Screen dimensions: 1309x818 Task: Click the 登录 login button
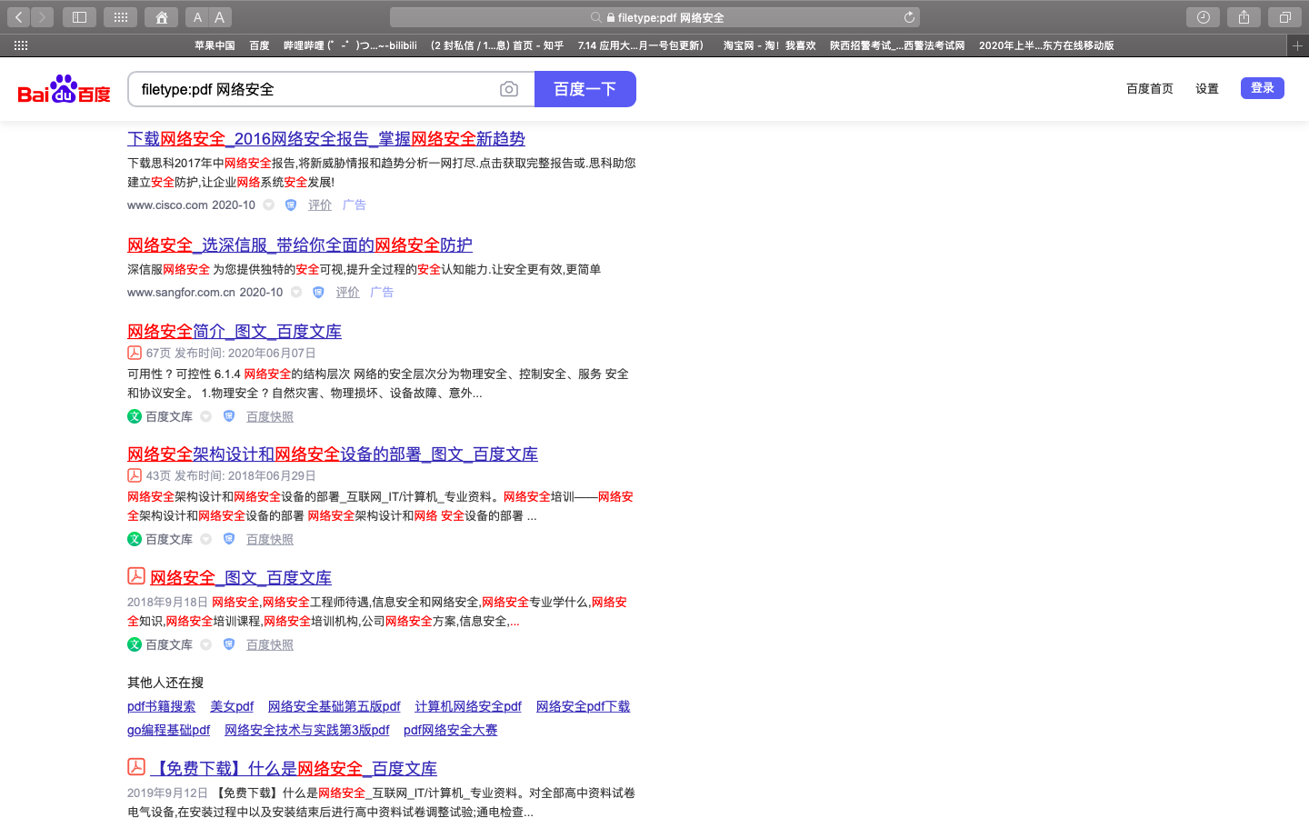[x=1263, y=88]
